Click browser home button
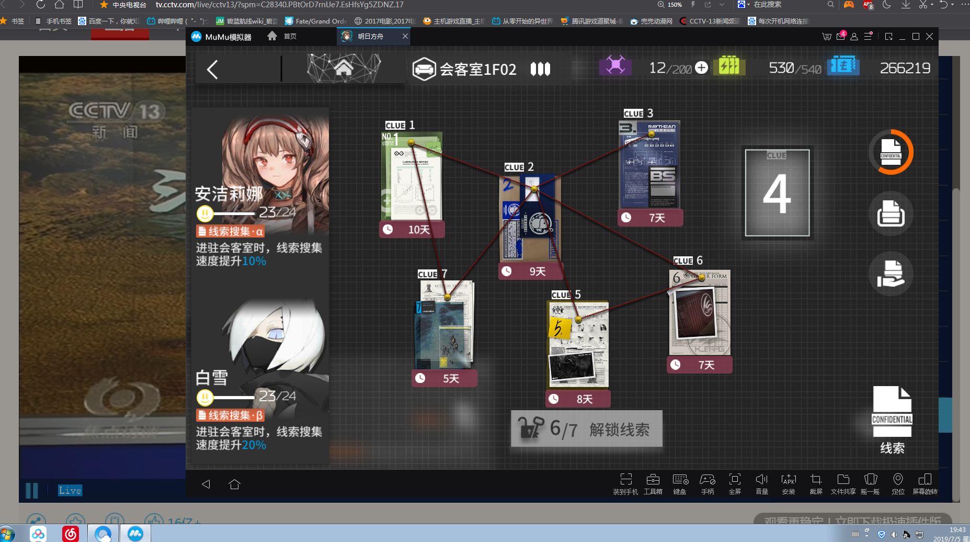The image size is (970, 542). point(59,5)
